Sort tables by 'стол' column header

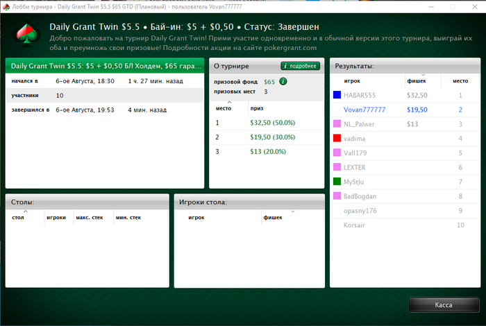point(25,217)
